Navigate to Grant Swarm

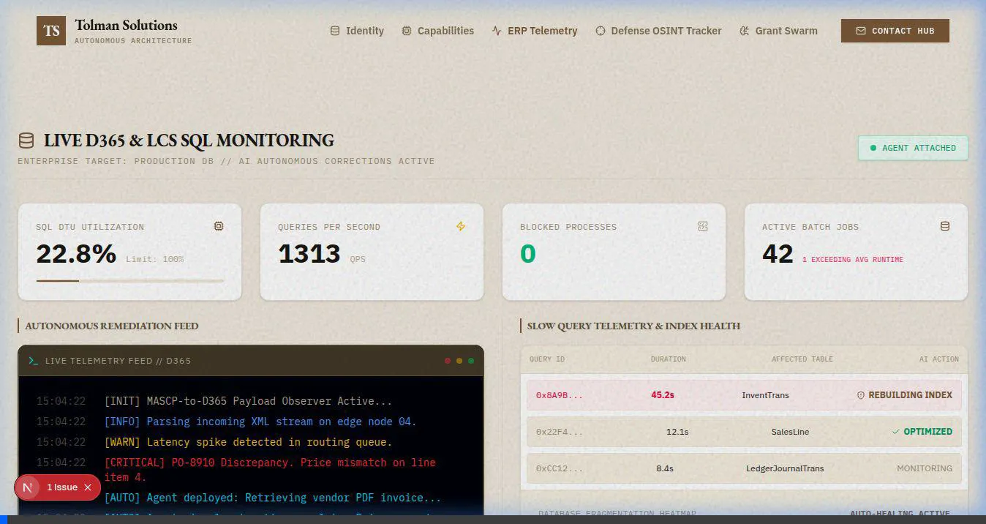778,31
